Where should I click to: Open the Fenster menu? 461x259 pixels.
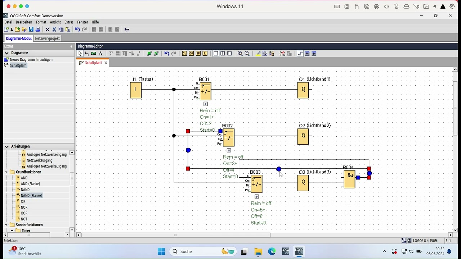click(82, 22)
